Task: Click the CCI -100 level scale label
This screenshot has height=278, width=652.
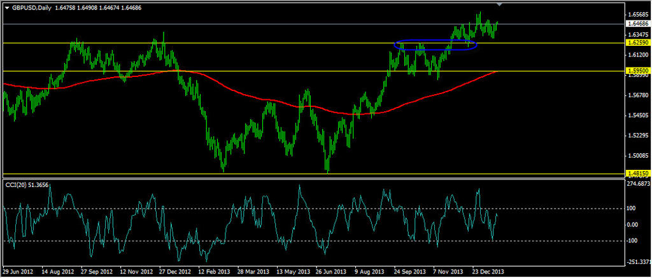Action: (x=634, y=240)
